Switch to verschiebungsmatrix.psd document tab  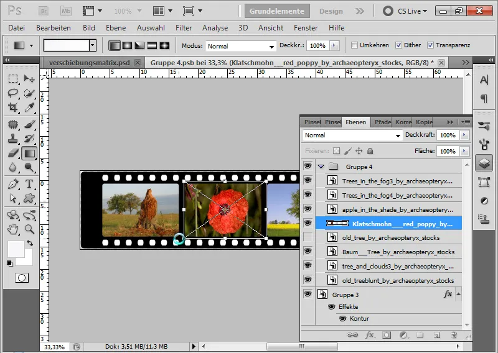[x=90, y=63]
